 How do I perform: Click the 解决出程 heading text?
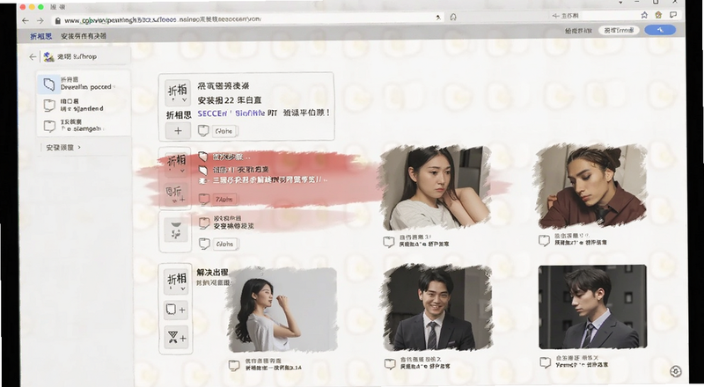[x=212, y=273]
